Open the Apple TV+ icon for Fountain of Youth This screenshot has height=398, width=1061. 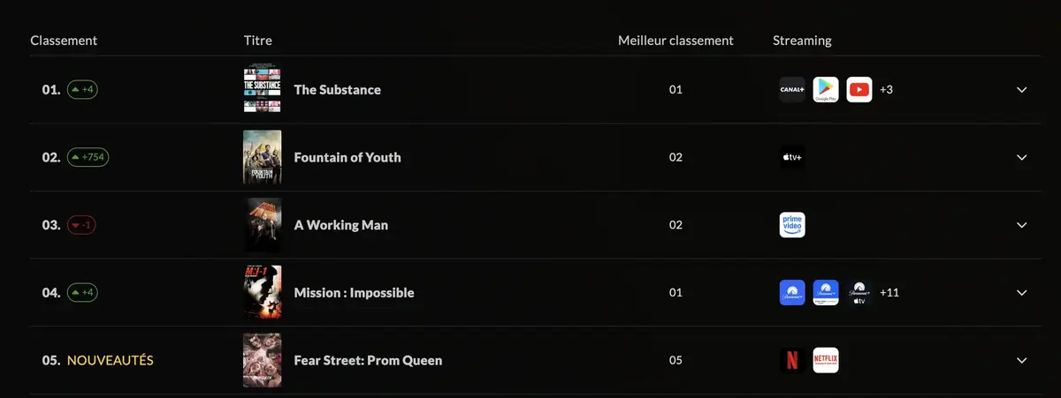[791, 157]
